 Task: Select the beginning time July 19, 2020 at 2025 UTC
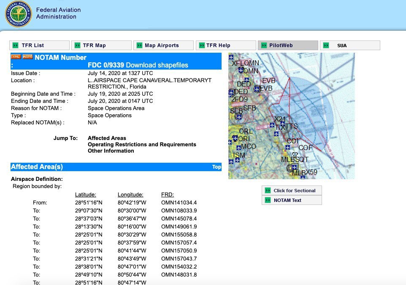tap(120, 94)
